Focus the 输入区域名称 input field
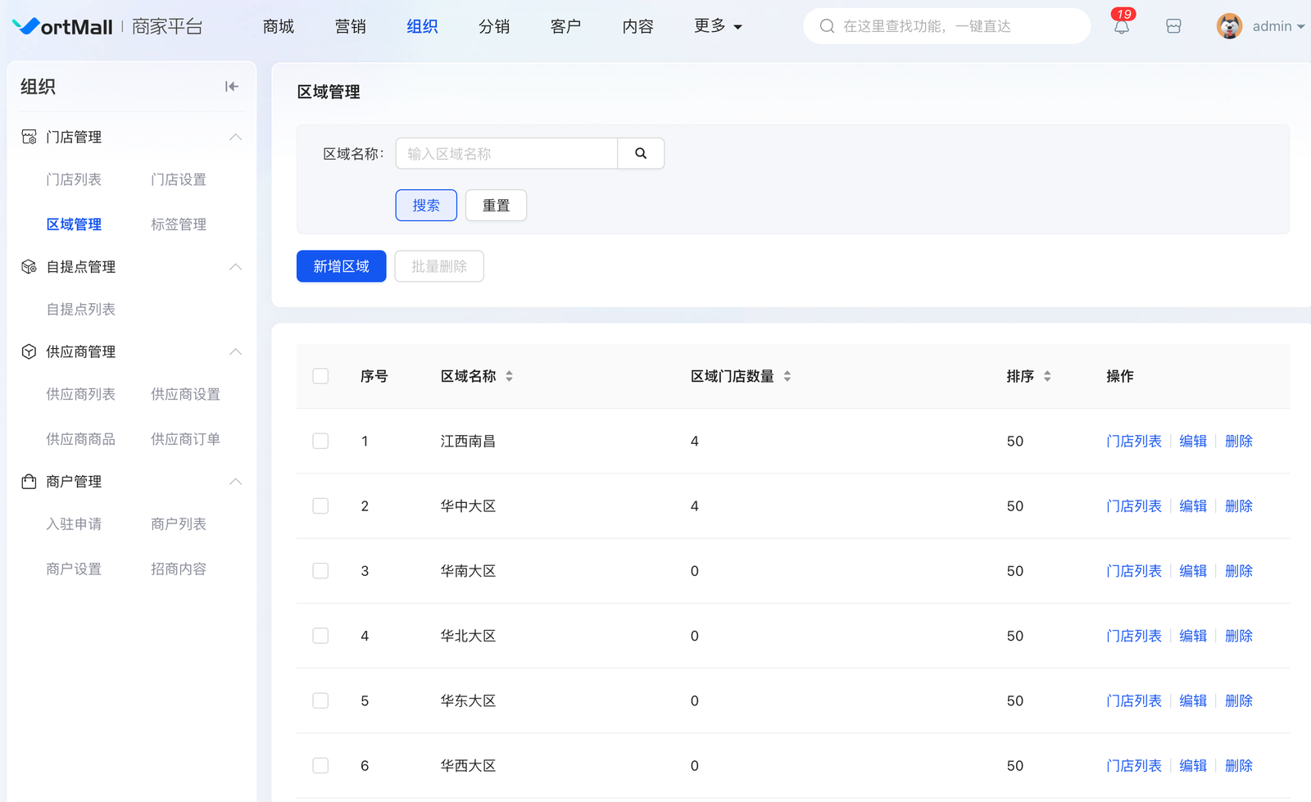 [506, 154]
